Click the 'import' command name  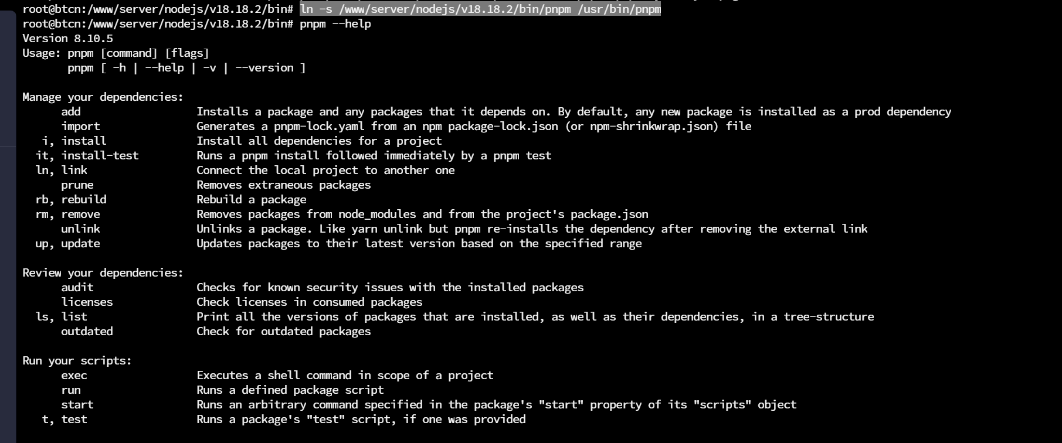[x=80, y=127]
